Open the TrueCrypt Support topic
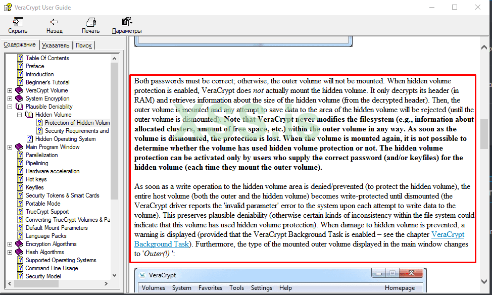Viewport: 492px width, 295px height. (47, 212)
